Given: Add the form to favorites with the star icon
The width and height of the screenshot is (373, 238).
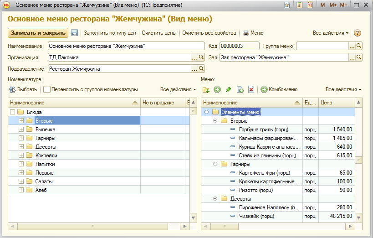Looking at the screenshot, I should tap(287, 5).
